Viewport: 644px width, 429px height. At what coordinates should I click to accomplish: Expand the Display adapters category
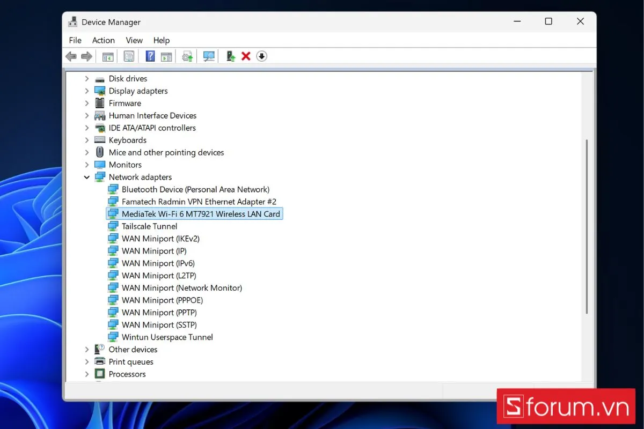tap(87, 91)
